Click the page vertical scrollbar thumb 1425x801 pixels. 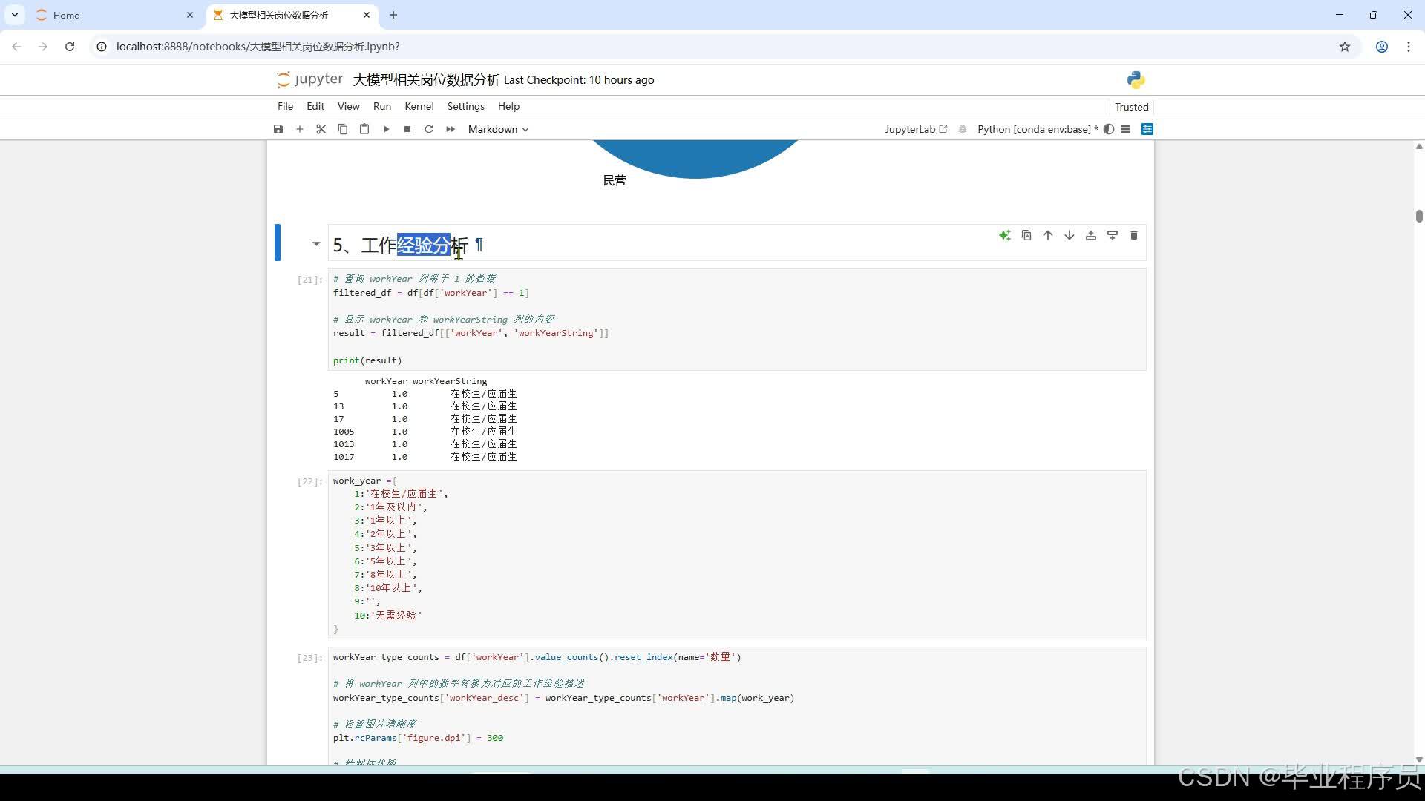tap(1419, 216)
